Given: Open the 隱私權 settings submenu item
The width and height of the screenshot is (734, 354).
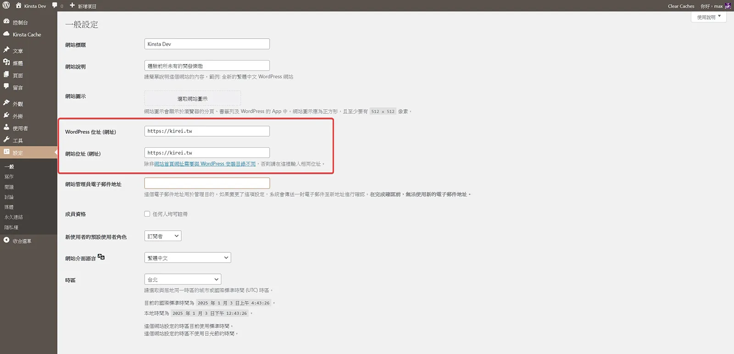Looking at the screenshot, I should pos(11,227).
